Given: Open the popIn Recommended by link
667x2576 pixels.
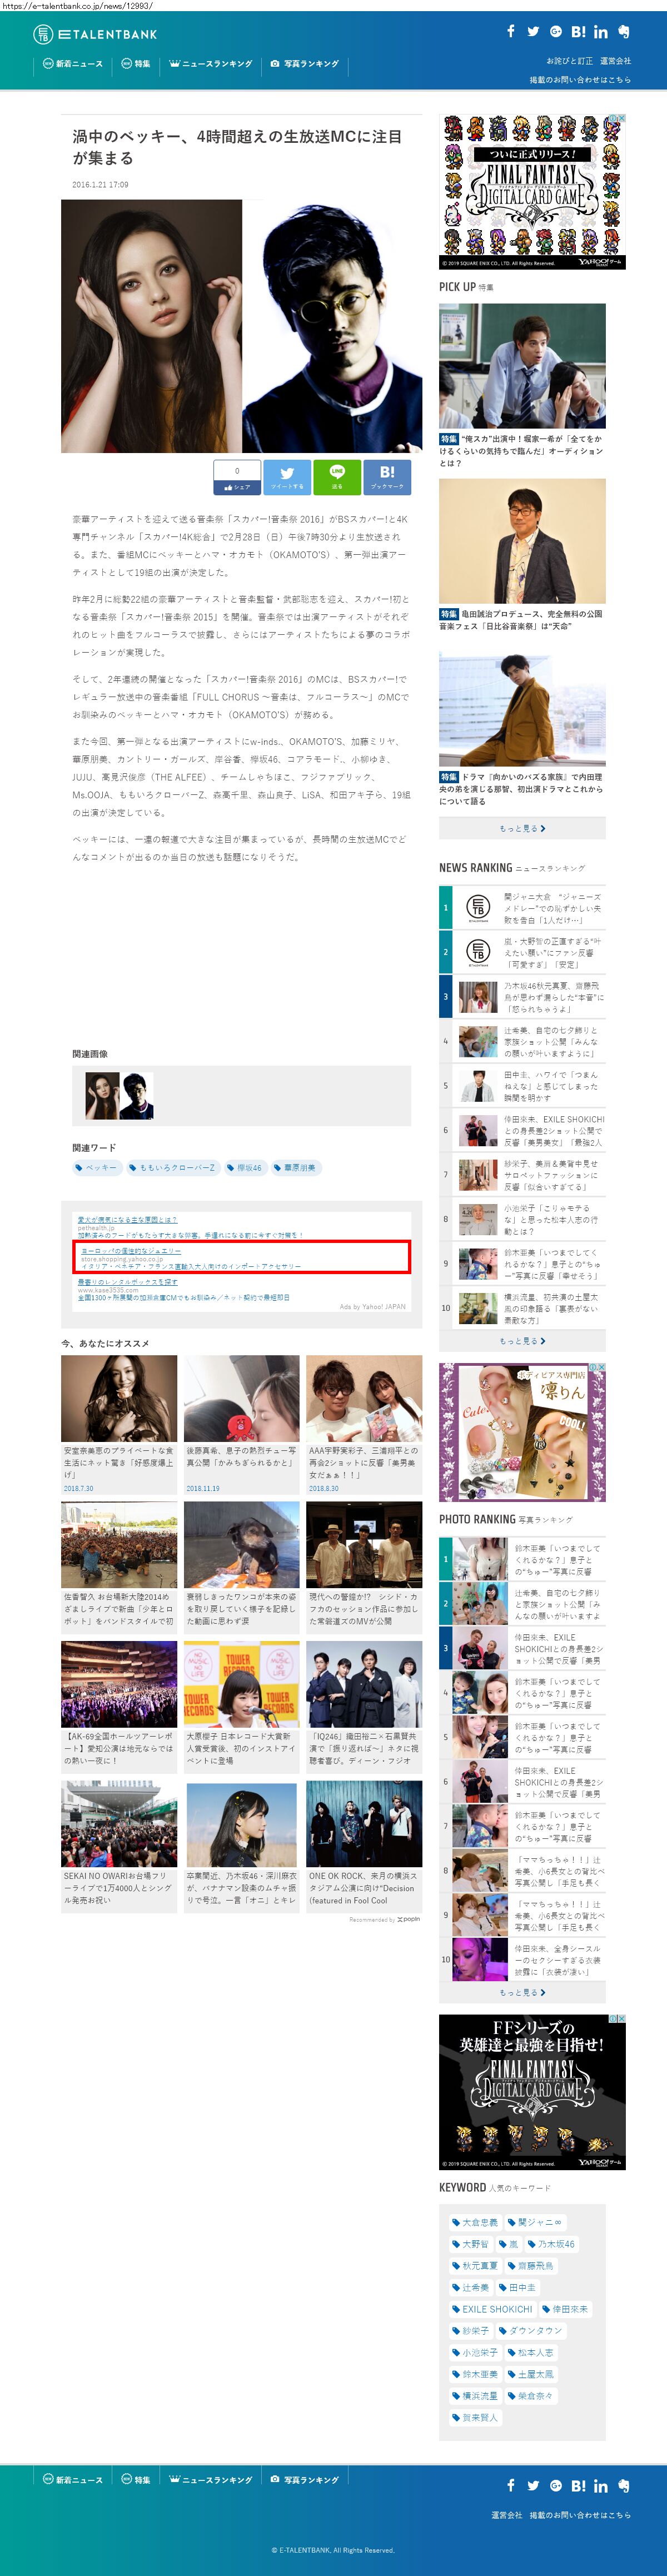Looking at the screenshot, I should 384,1919.
